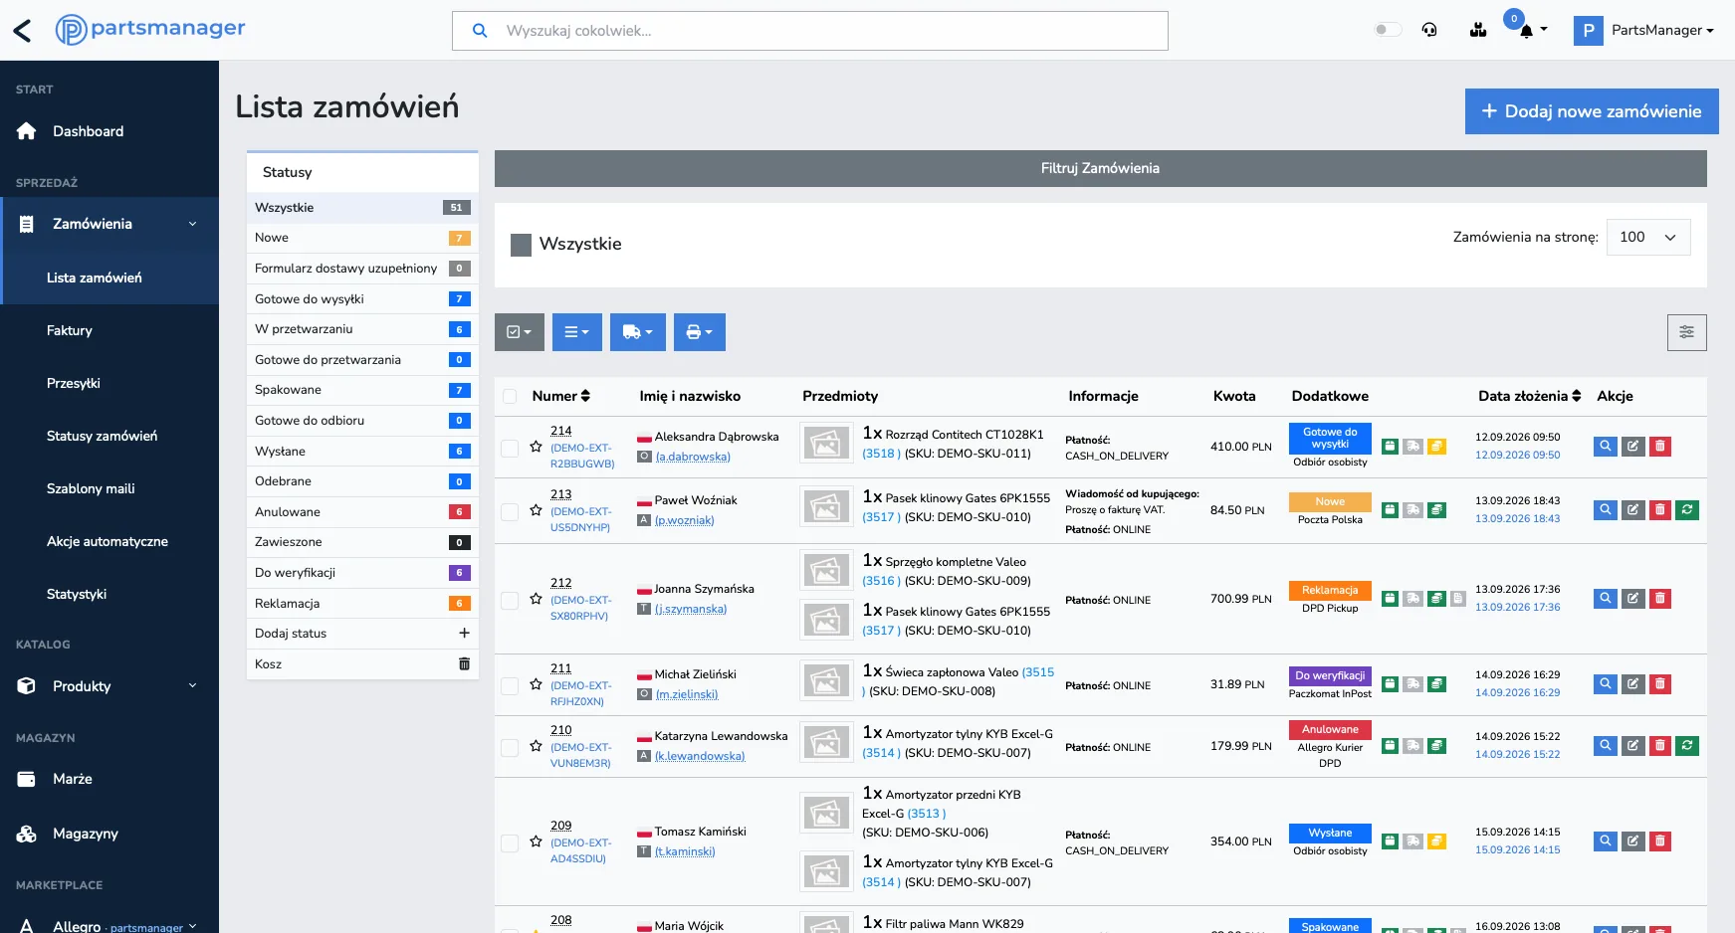1735x933 pixels.
Task: Click the global search field
Action: pyautogui.click(x=810, y=31)
